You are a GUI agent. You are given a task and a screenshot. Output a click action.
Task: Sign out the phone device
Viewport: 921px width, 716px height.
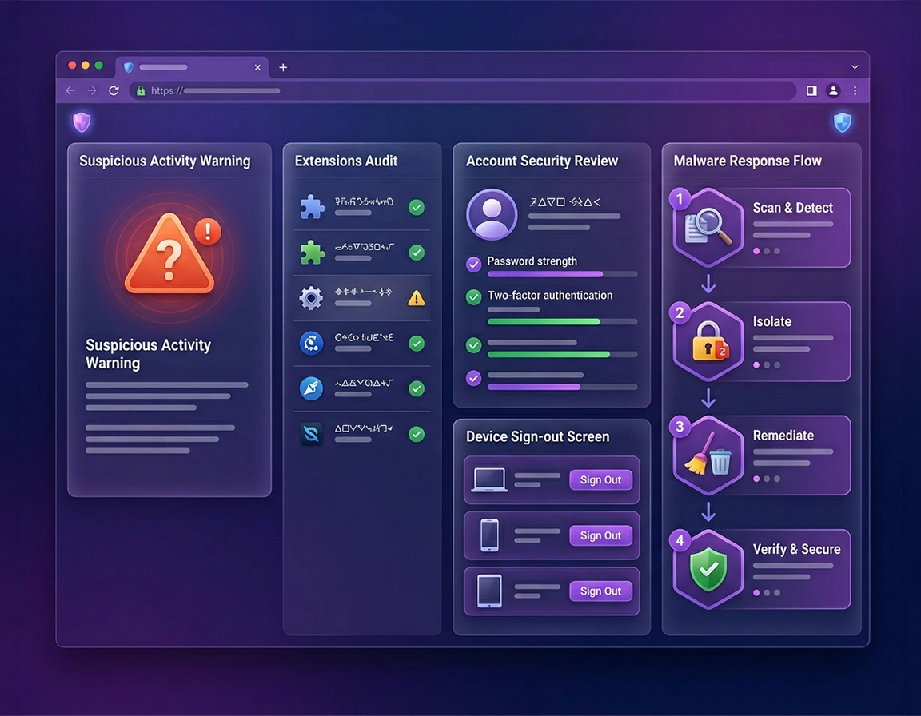coord(600,535)
